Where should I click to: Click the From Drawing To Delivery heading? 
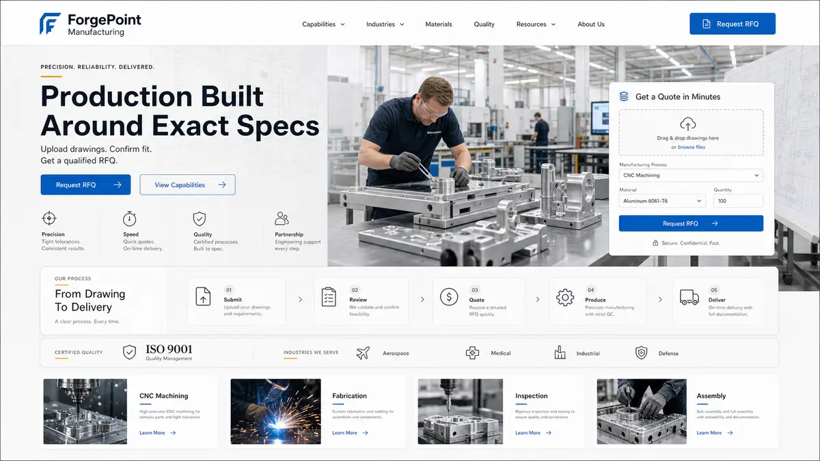[x=90, y=301]
